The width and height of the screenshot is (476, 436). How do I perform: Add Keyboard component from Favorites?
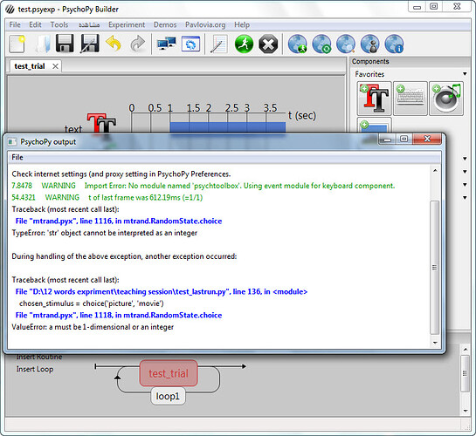(410, 99)
